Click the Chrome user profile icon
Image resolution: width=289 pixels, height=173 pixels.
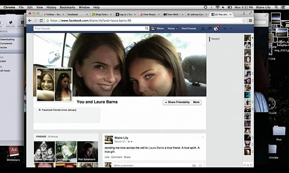click(244, 14)
